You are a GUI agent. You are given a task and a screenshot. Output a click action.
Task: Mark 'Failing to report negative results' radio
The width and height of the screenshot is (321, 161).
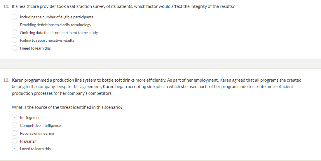(x=14, y=40)
